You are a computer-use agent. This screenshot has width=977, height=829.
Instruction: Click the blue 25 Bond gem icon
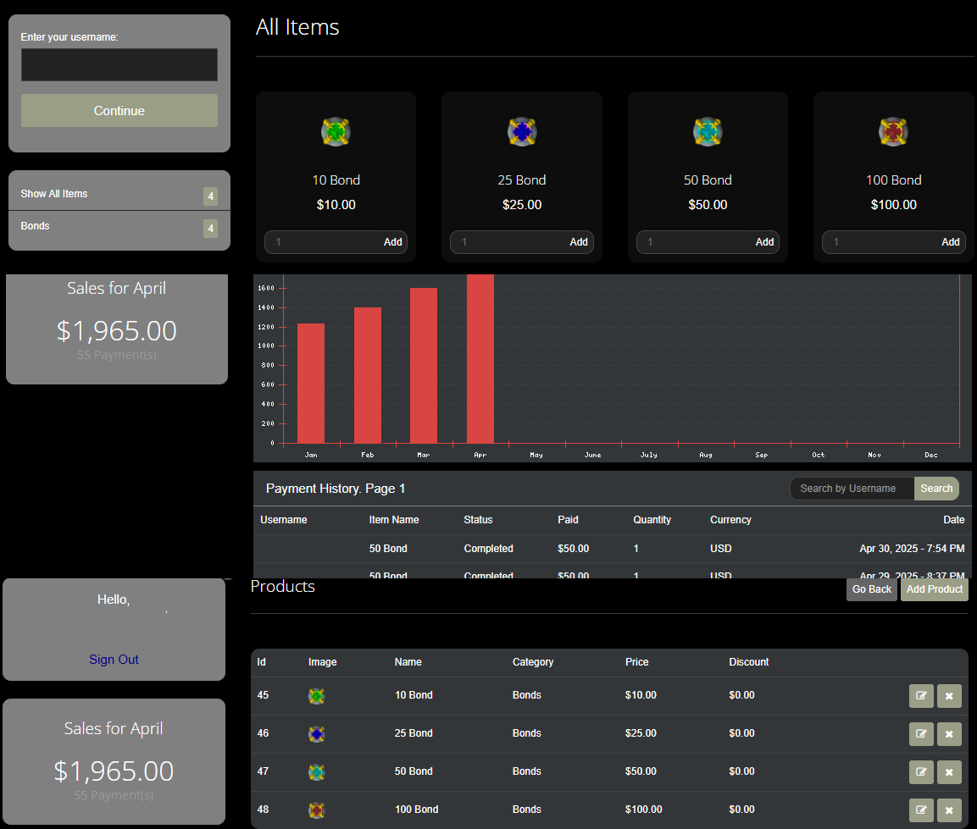[522, 131]
